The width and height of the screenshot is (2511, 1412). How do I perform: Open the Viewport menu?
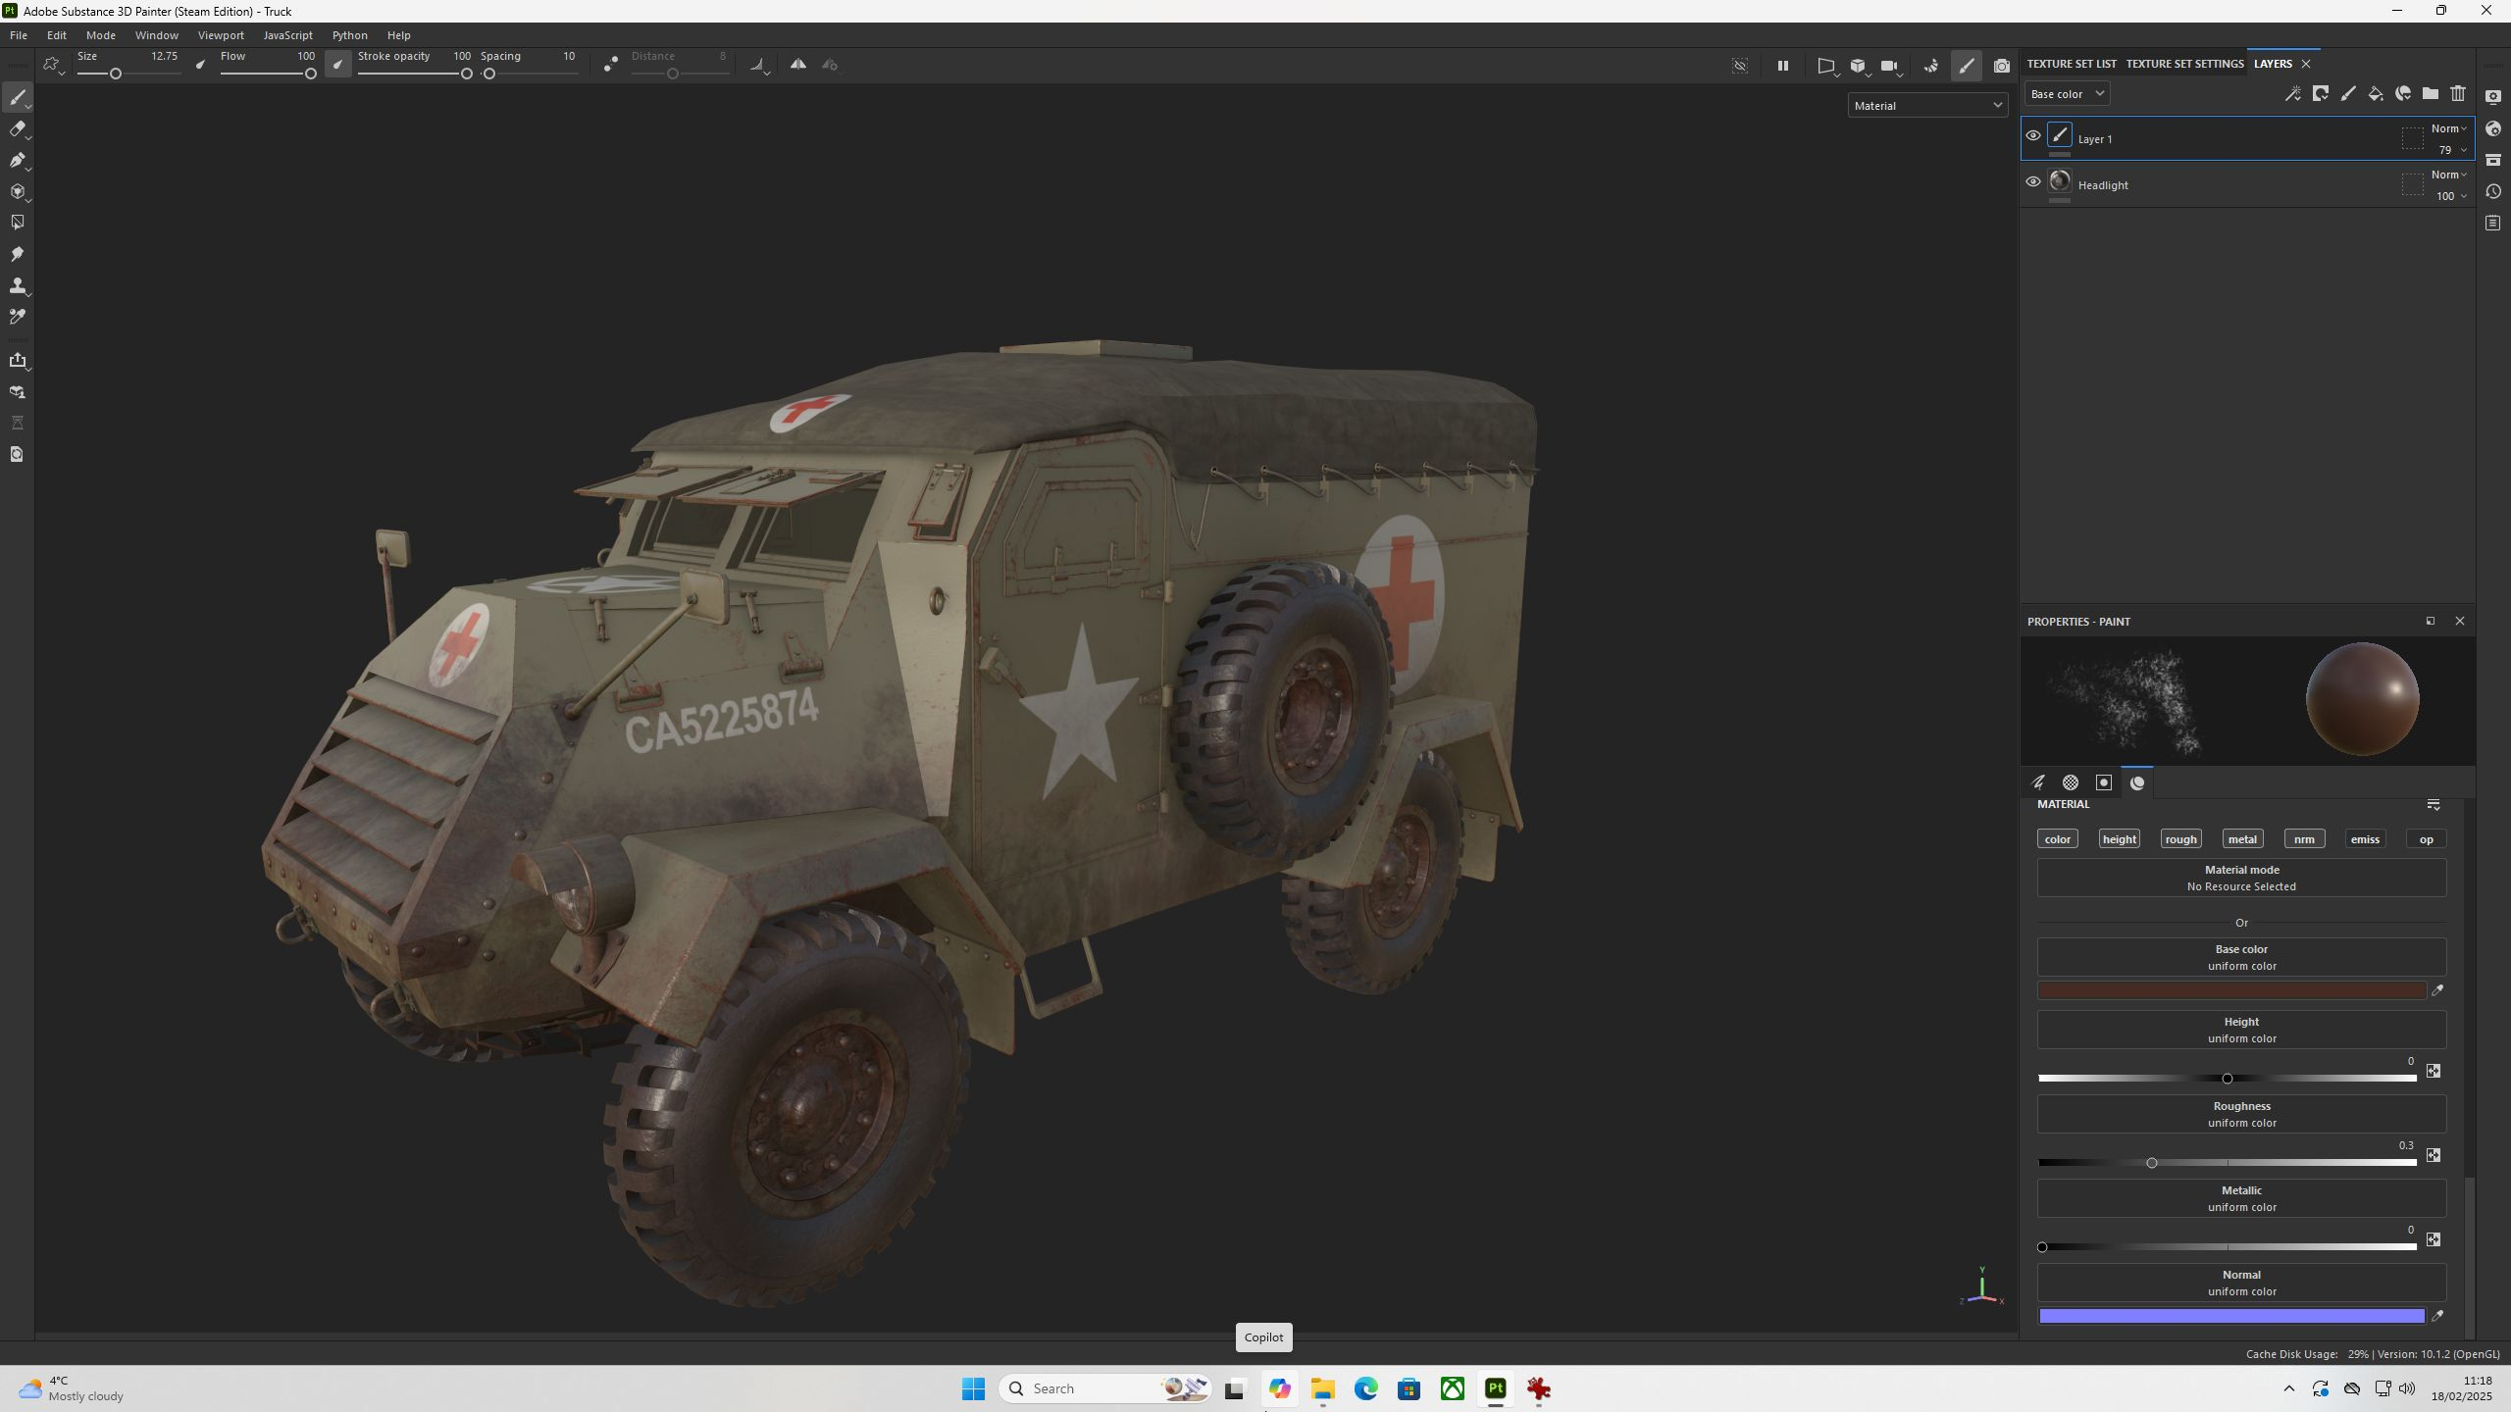[220, 35]
